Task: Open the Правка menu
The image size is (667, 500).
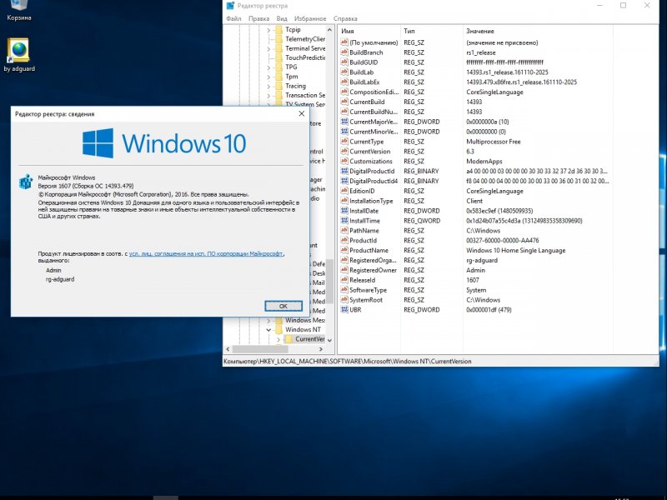Action: tap(258, 18)
